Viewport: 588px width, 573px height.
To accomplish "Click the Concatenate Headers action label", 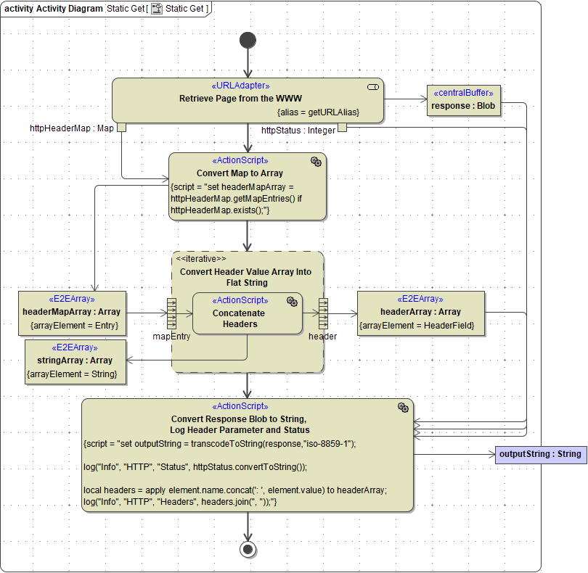I will click(x=239, y=318).
